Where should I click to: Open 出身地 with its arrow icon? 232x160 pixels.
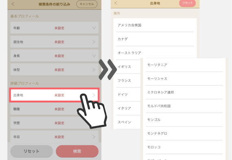[x=94, y=95]
